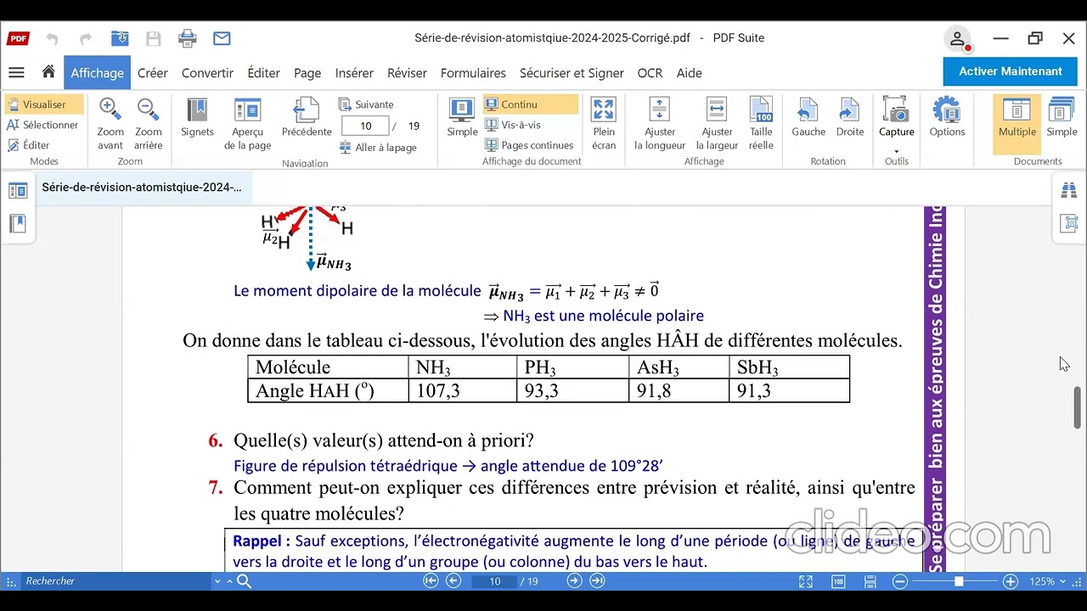Open page thumbnails side panel
Image resolution: width=1087 pixels, height=611 pixels.
pos(18,191)
